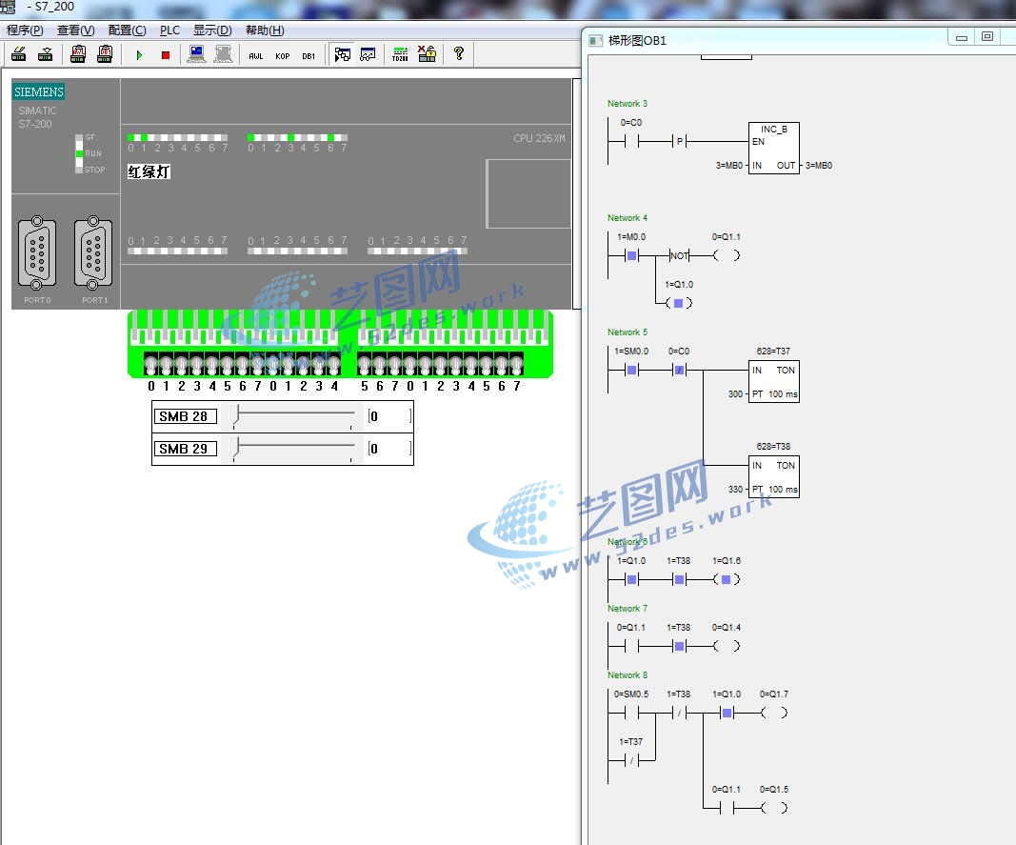1016x845 pixels.
Task: Stop the PLC with red square icon
Action: [166, 55]
